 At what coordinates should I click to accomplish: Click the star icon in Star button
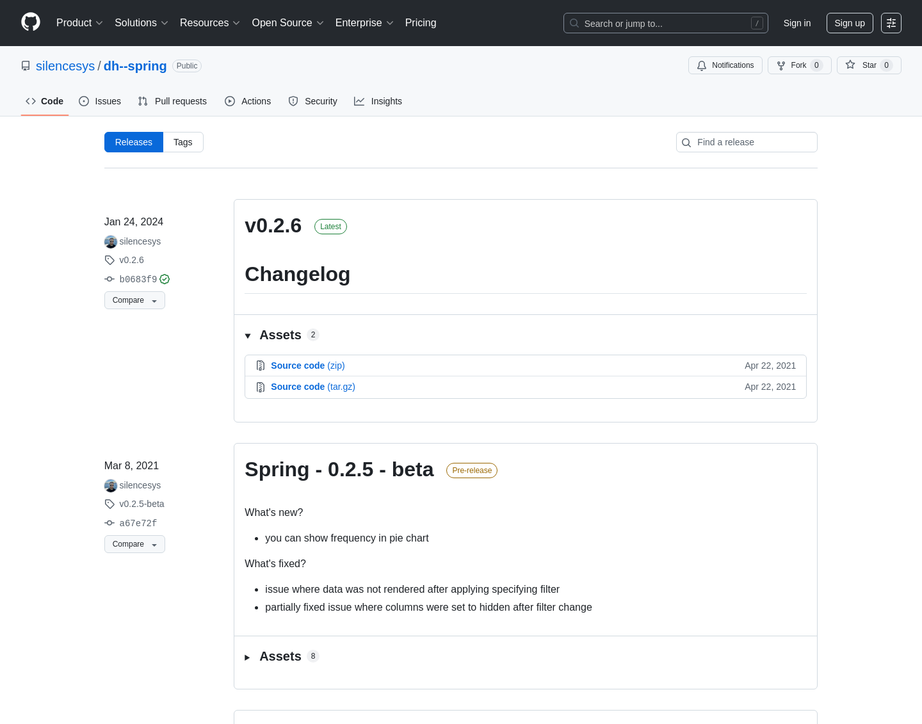point(850,65)
